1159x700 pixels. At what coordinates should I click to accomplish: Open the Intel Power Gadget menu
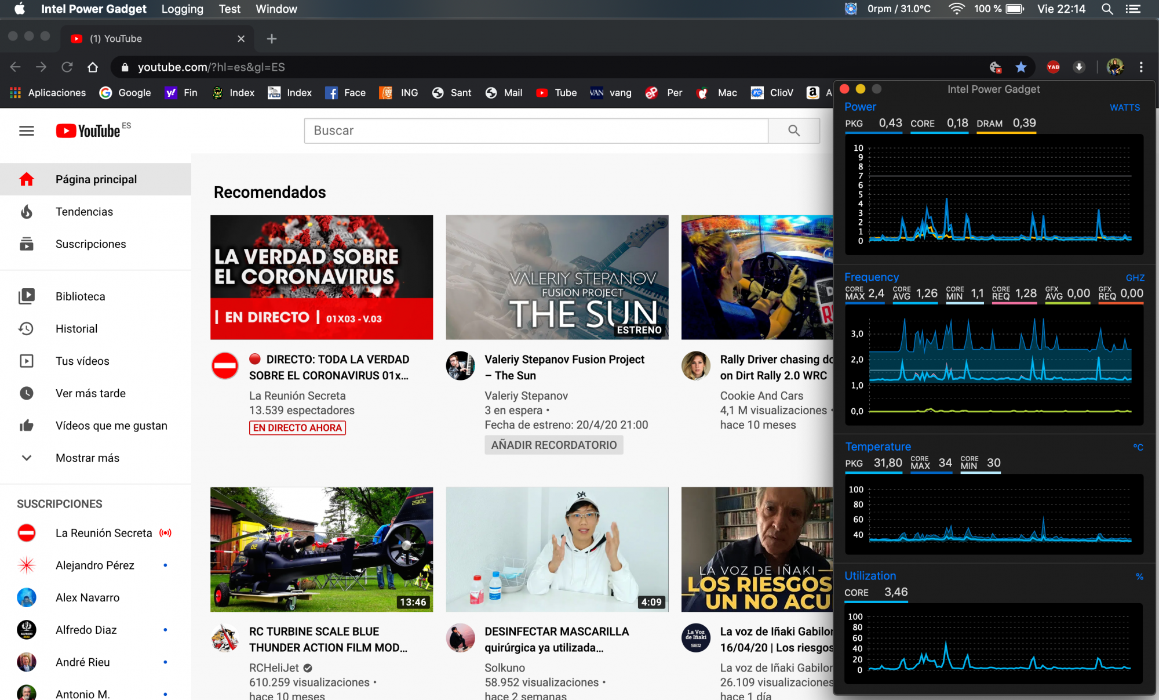tap(93, 9)
